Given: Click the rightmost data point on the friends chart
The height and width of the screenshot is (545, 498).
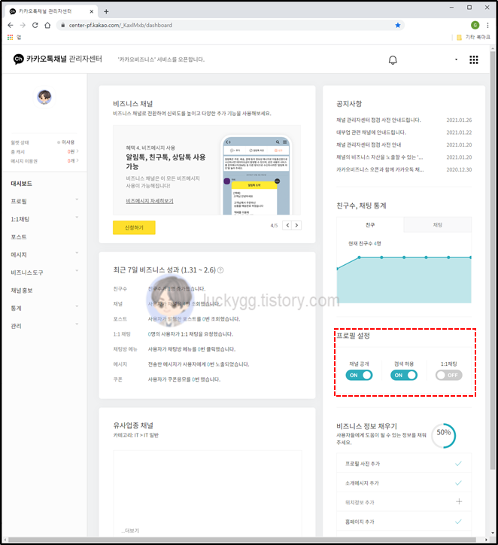Looking at the screenshot, I should (470, 257).
